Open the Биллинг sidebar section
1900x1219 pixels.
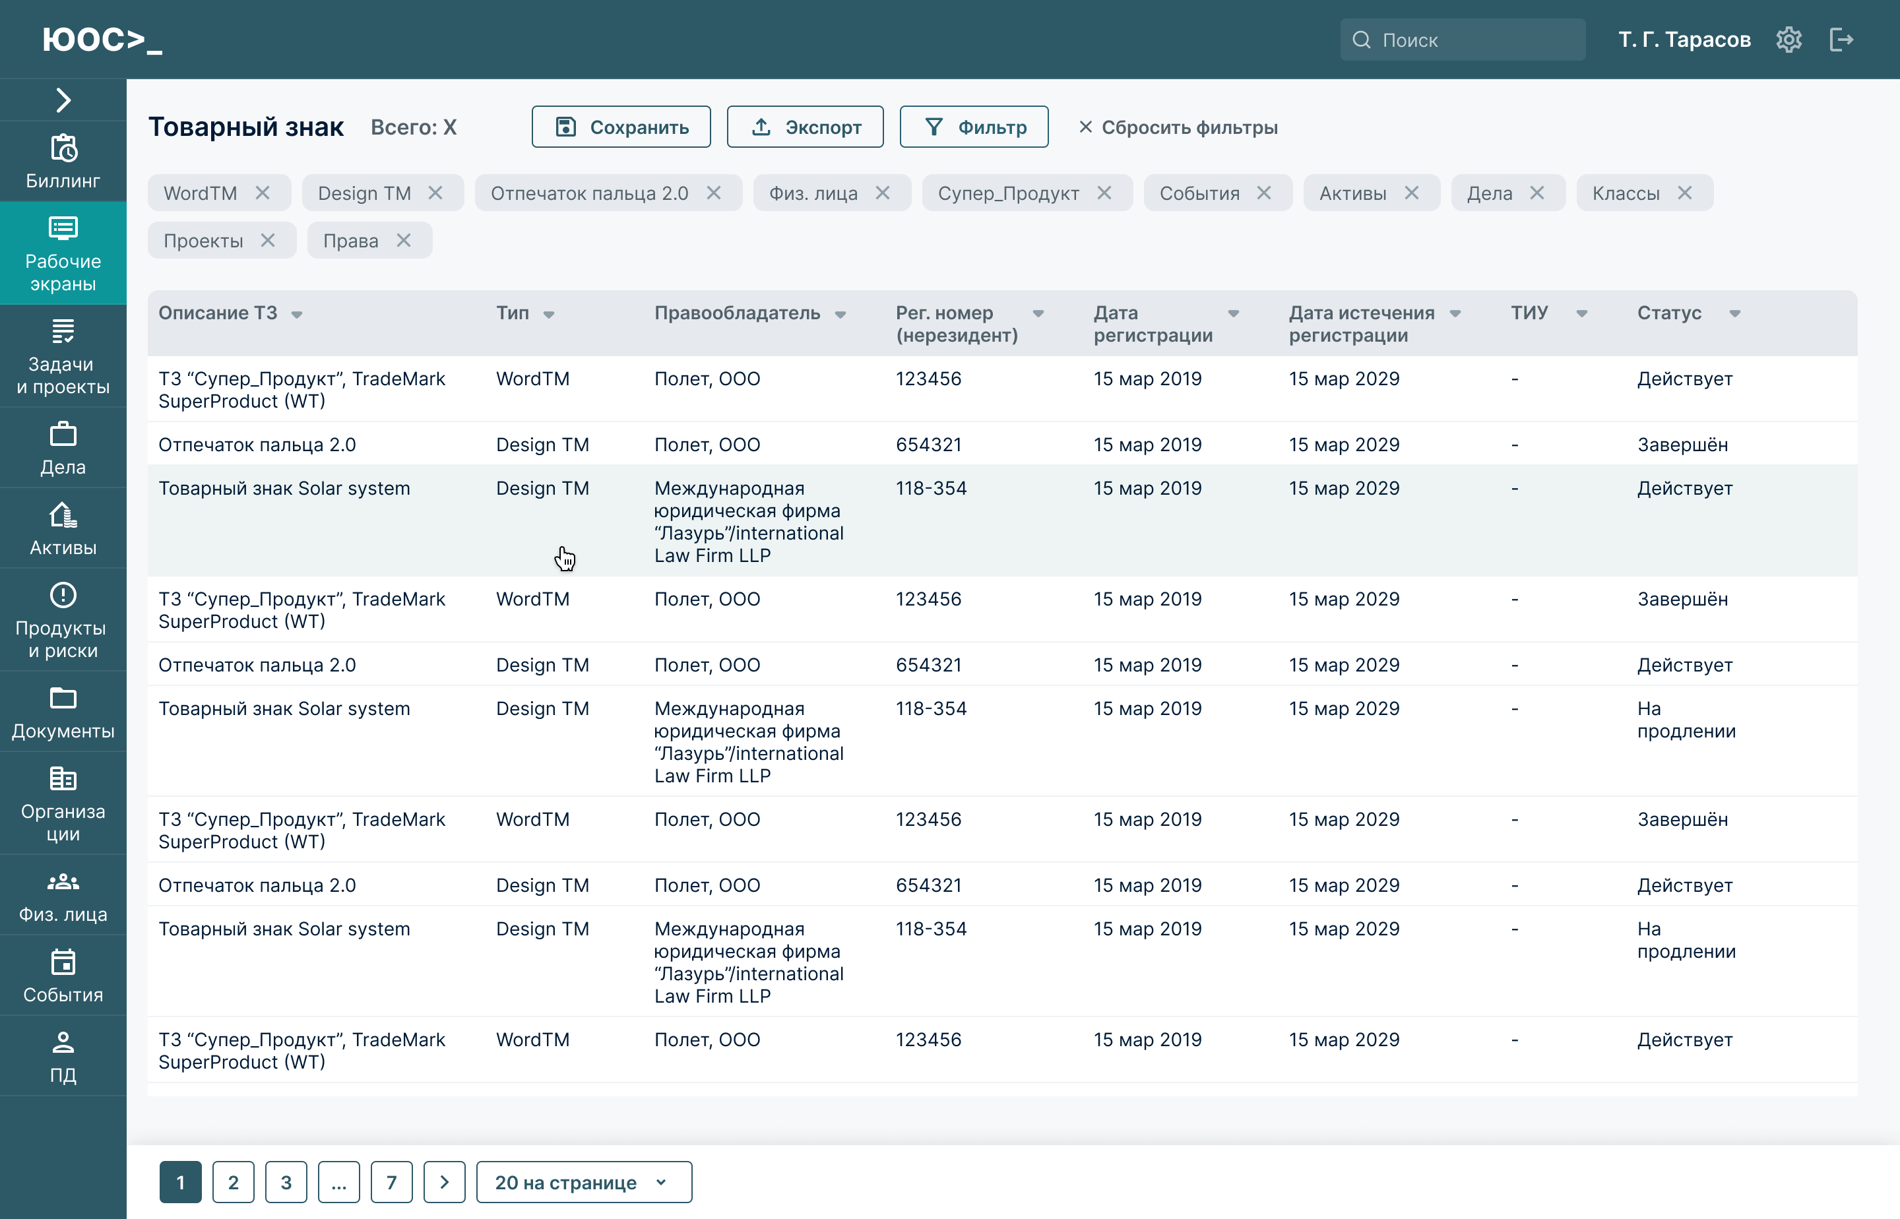click(x=63, y=162)
